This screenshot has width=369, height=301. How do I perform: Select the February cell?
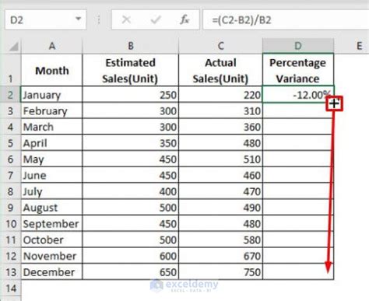(52, 110)
